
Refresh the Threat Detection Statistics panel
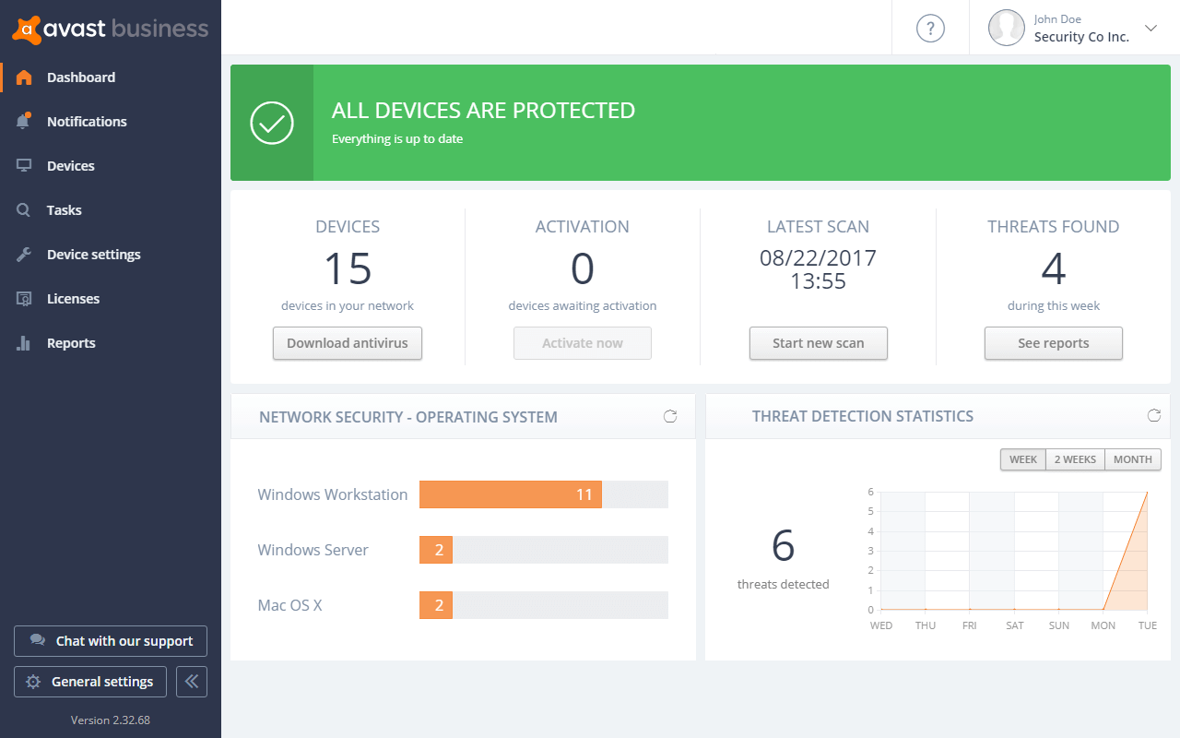1153,415
